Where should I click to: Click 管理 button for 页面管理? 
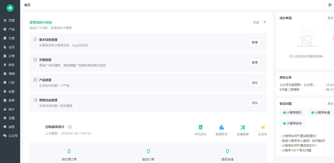[x=255, y=62]
